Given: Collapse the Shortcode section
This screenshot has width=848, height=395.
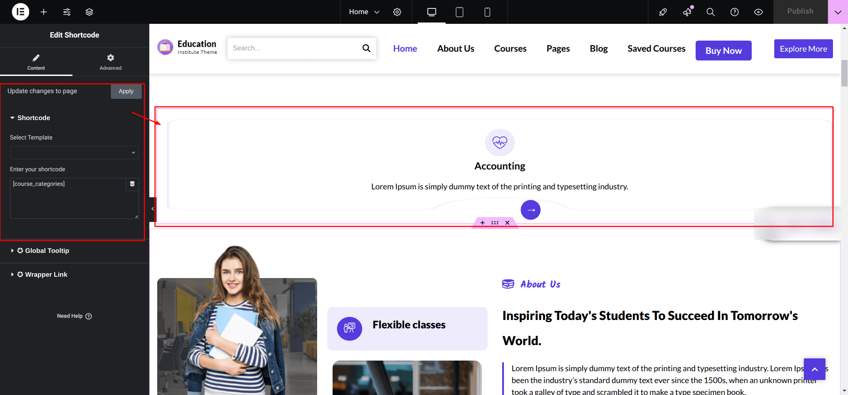Looking at the screenshot, I should coord(30,118).
